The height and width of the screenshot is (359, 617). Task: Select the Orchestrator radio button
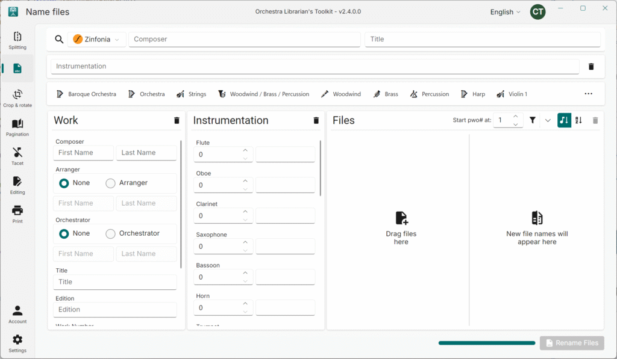[x=111, y=233]
